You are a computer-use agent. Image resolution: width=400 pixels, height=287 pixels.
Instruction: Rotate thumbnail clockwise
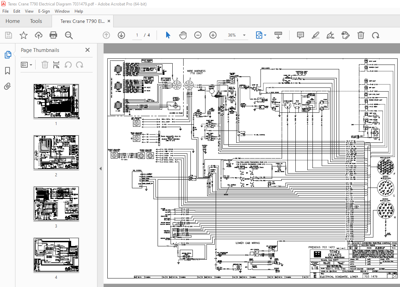(80, 65)
